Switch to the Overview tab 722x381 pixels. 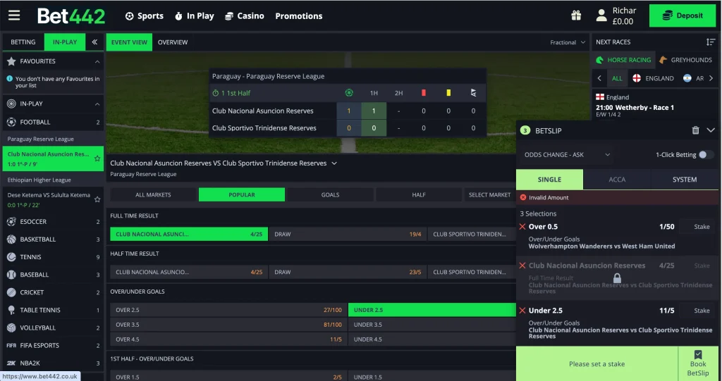pyautogui.click(x=173, y=42)
